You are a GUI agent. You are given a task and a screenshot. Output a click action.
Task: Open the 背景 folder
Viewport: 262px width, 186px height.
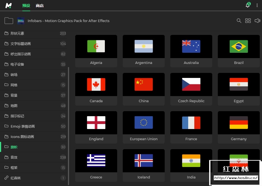[x=34, y=96]
